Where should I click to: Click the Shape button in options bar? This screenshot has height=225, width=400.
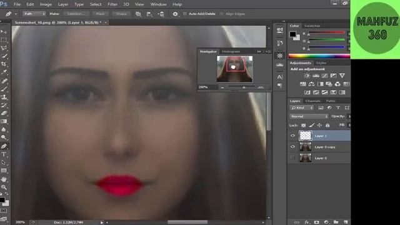coord(121,14)
